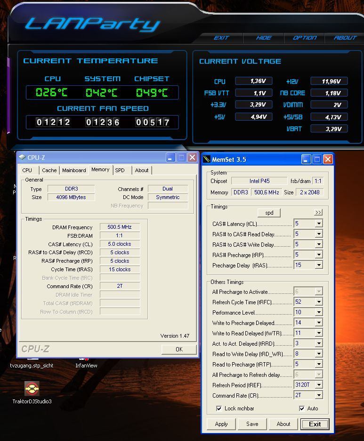364x441 pixels.
Task: Click the CPU voltage value 1,36V
Action: (x=254, y=81)
